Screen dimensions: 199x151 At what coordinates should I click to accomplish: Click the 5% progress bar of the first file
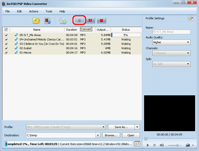(126, 35)
